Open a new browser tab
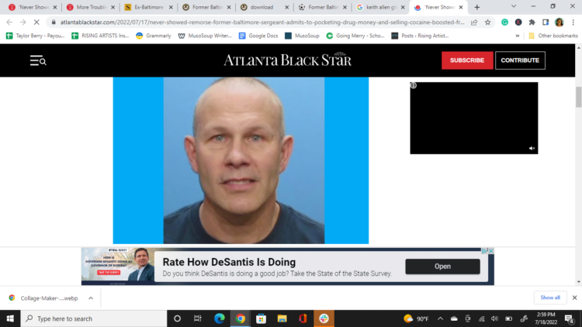Screen dimensions: 582x327 pyautogui.click(x=477, y=7)
